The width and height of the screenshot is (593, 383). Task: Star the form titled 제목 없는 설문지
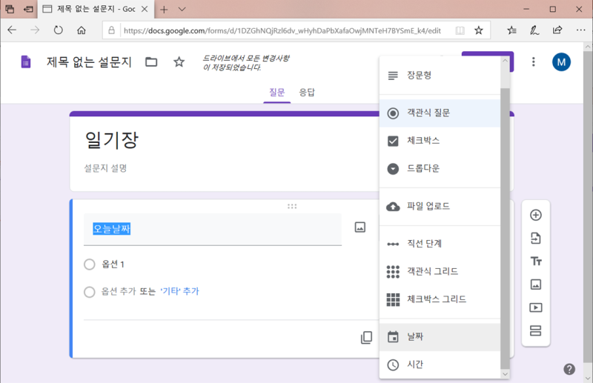click(179, 61)
